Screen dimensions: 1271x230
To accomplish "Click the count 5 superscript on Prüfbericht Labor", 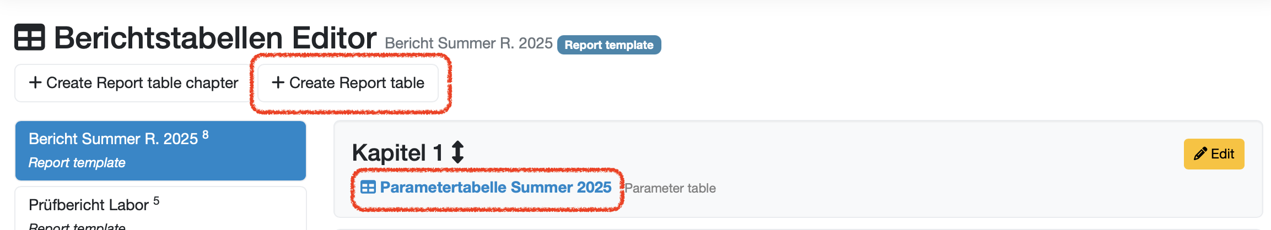I will pyautogui.click(x=157, y=201).
